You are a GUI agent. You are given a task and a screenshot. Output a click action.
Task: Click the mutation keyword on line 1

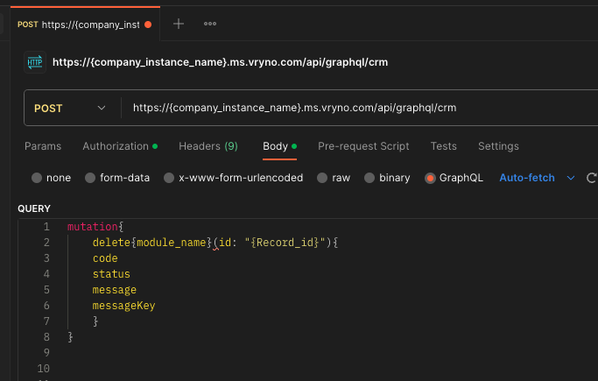pos(92,227)
